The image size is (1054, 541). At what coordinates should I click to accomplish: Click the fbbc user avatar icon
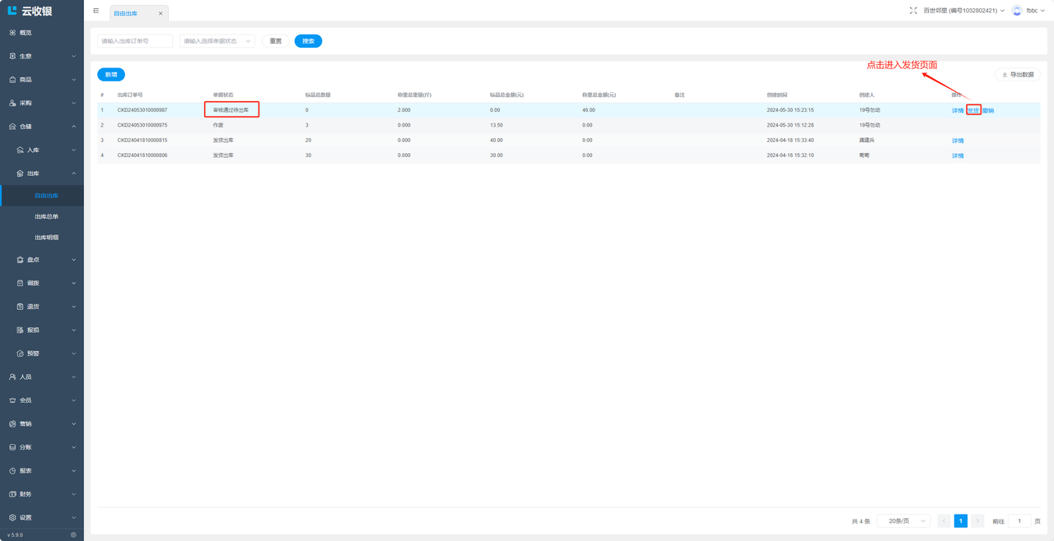point(1017,11)
